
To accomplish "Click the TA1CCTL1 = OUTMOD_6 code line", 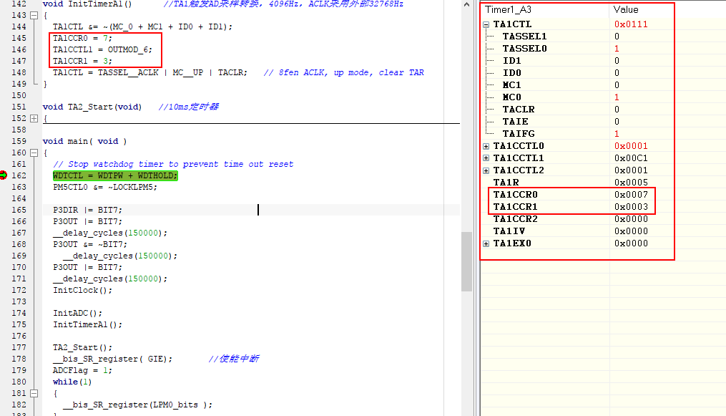I will [102, 49].
